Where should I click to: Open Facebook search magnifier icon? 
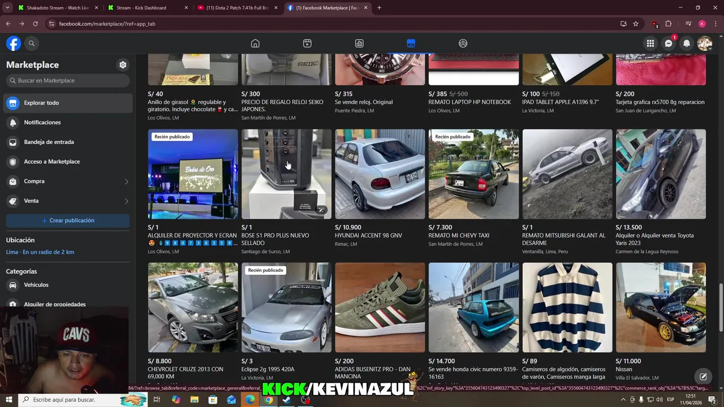pyautogui.click(x=32, y=44)
